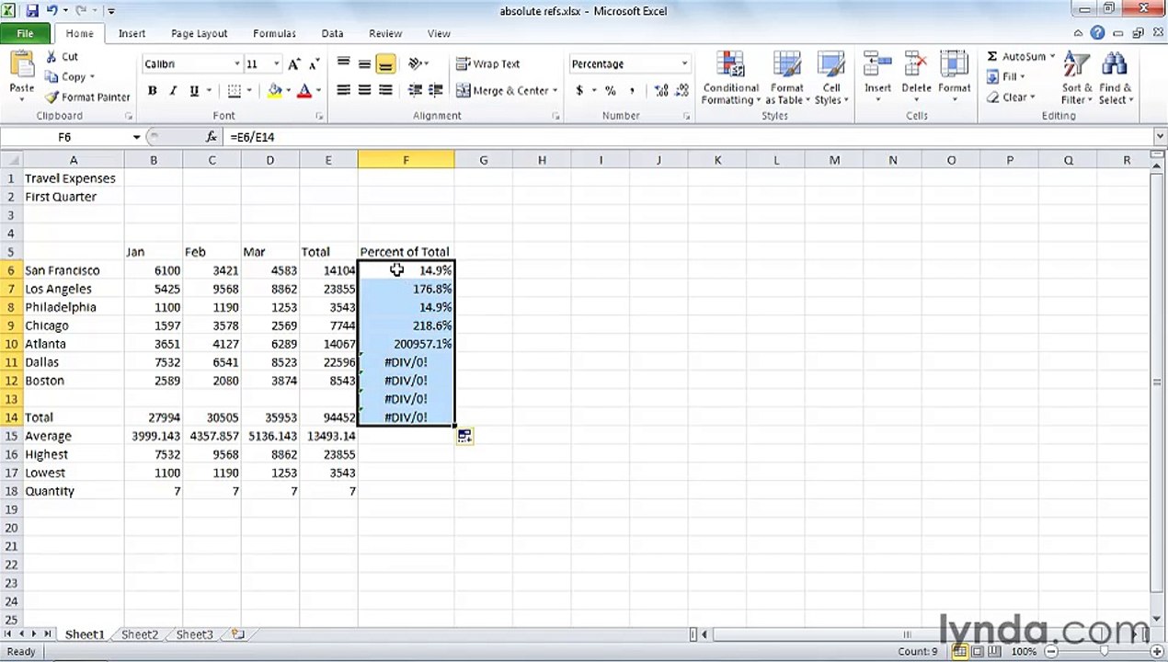The width and height of the screenshot is (1168, 662).
Task: Click the Paste icon
Action: coord(21,66)
